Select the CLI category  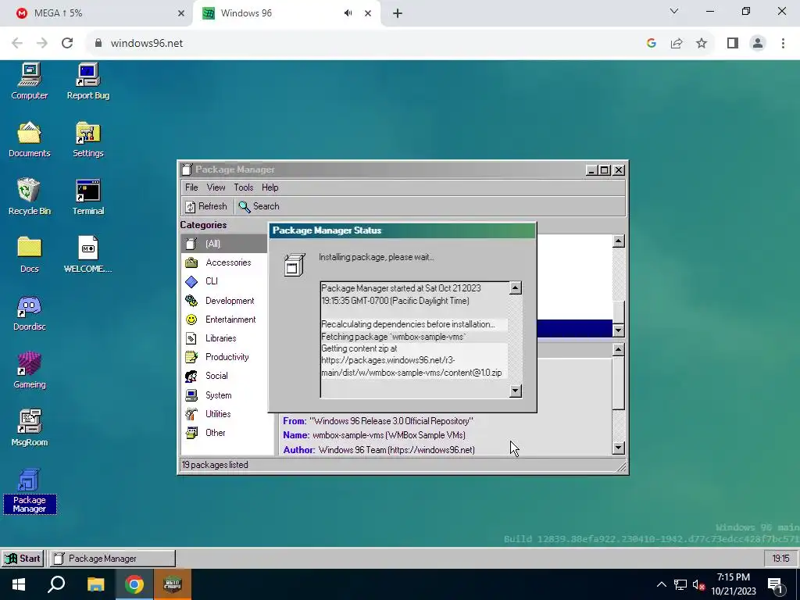223,281
